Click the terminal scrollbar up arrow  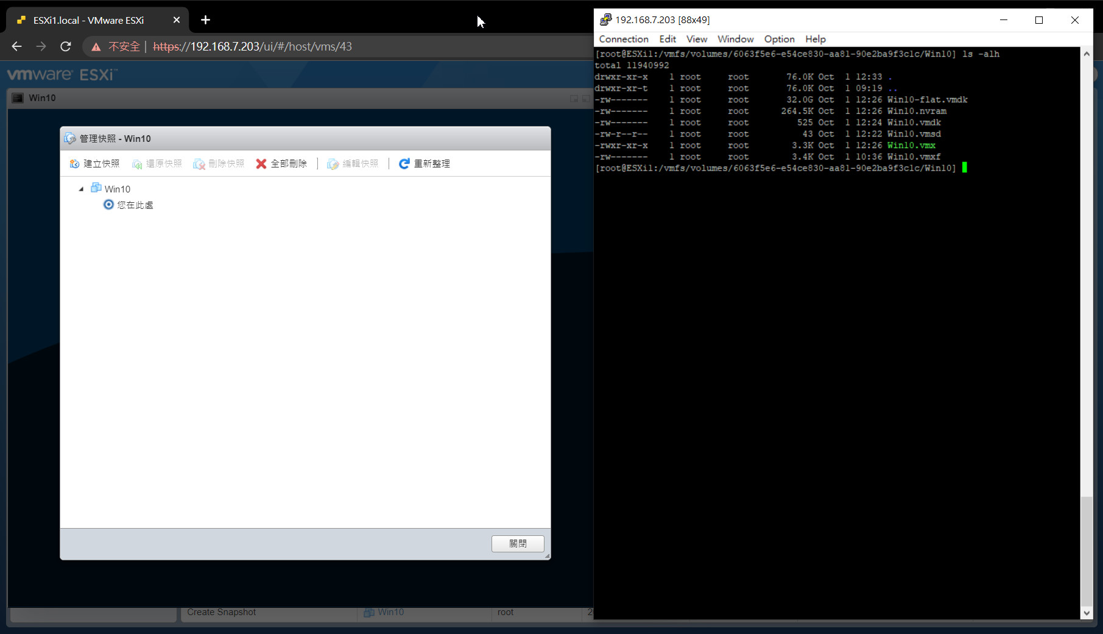pyautogui.click(x=1087, y=54)
